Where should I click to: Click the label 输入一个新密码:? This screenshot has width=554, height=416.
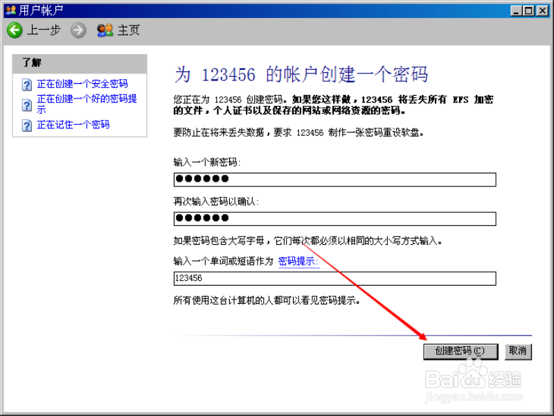[x=206, y=162]
